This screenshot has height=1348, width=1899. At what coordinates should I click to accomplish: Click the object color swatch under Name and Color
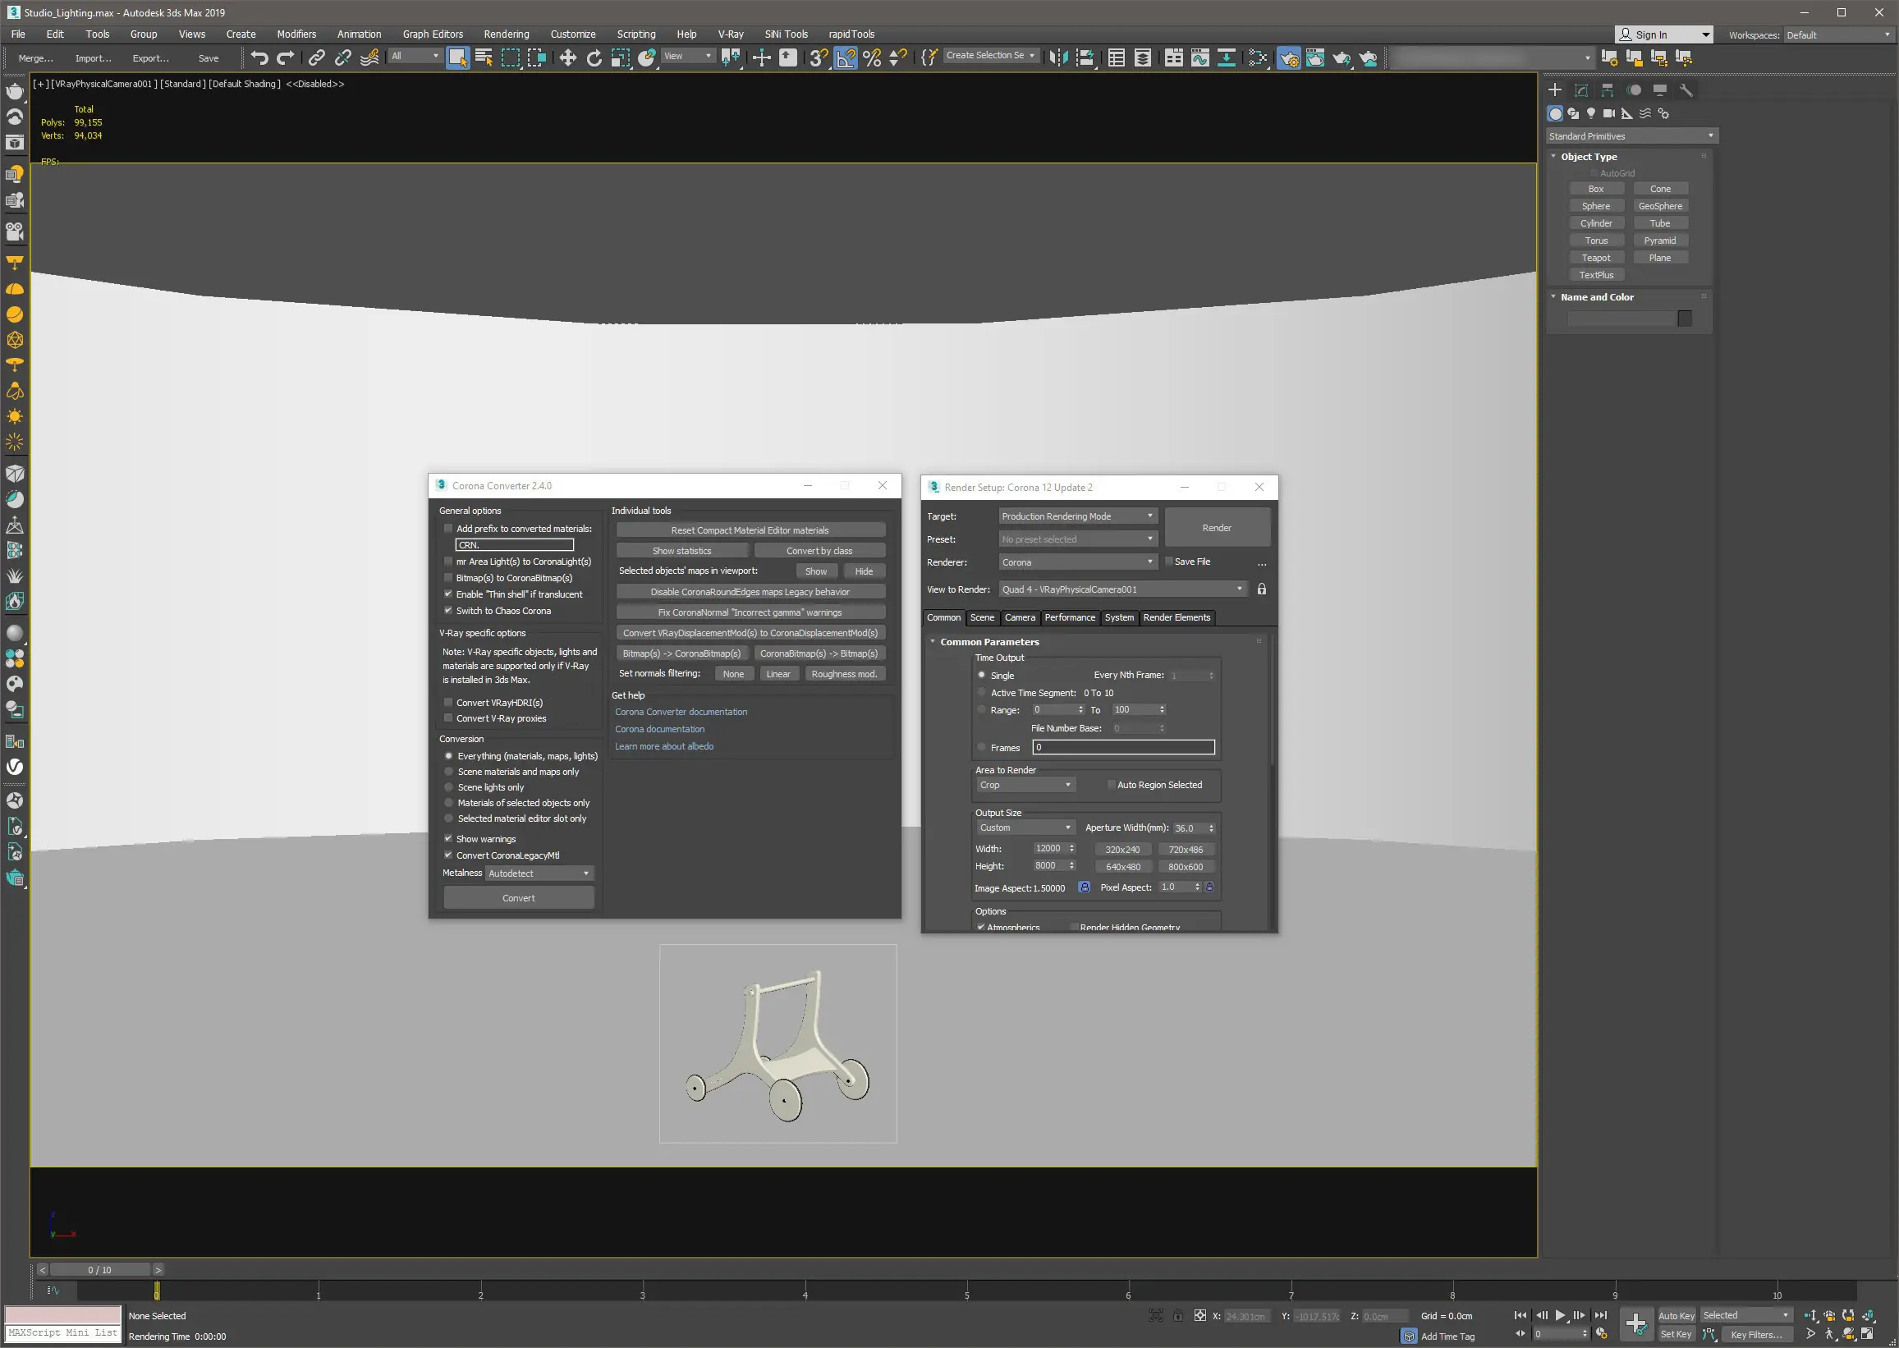point(1684,319)
